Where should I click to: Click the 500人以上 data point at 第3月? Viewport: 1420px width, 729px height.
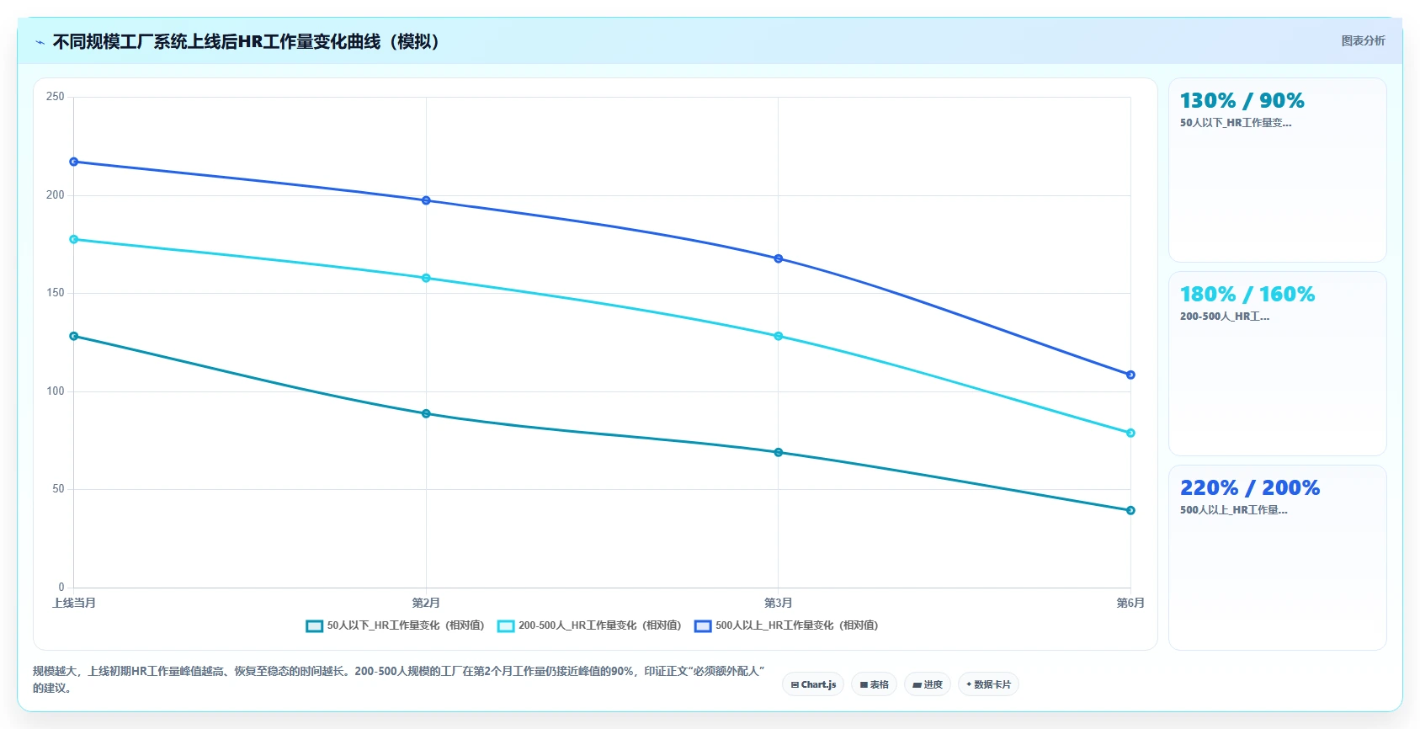[x=779, y=258]
